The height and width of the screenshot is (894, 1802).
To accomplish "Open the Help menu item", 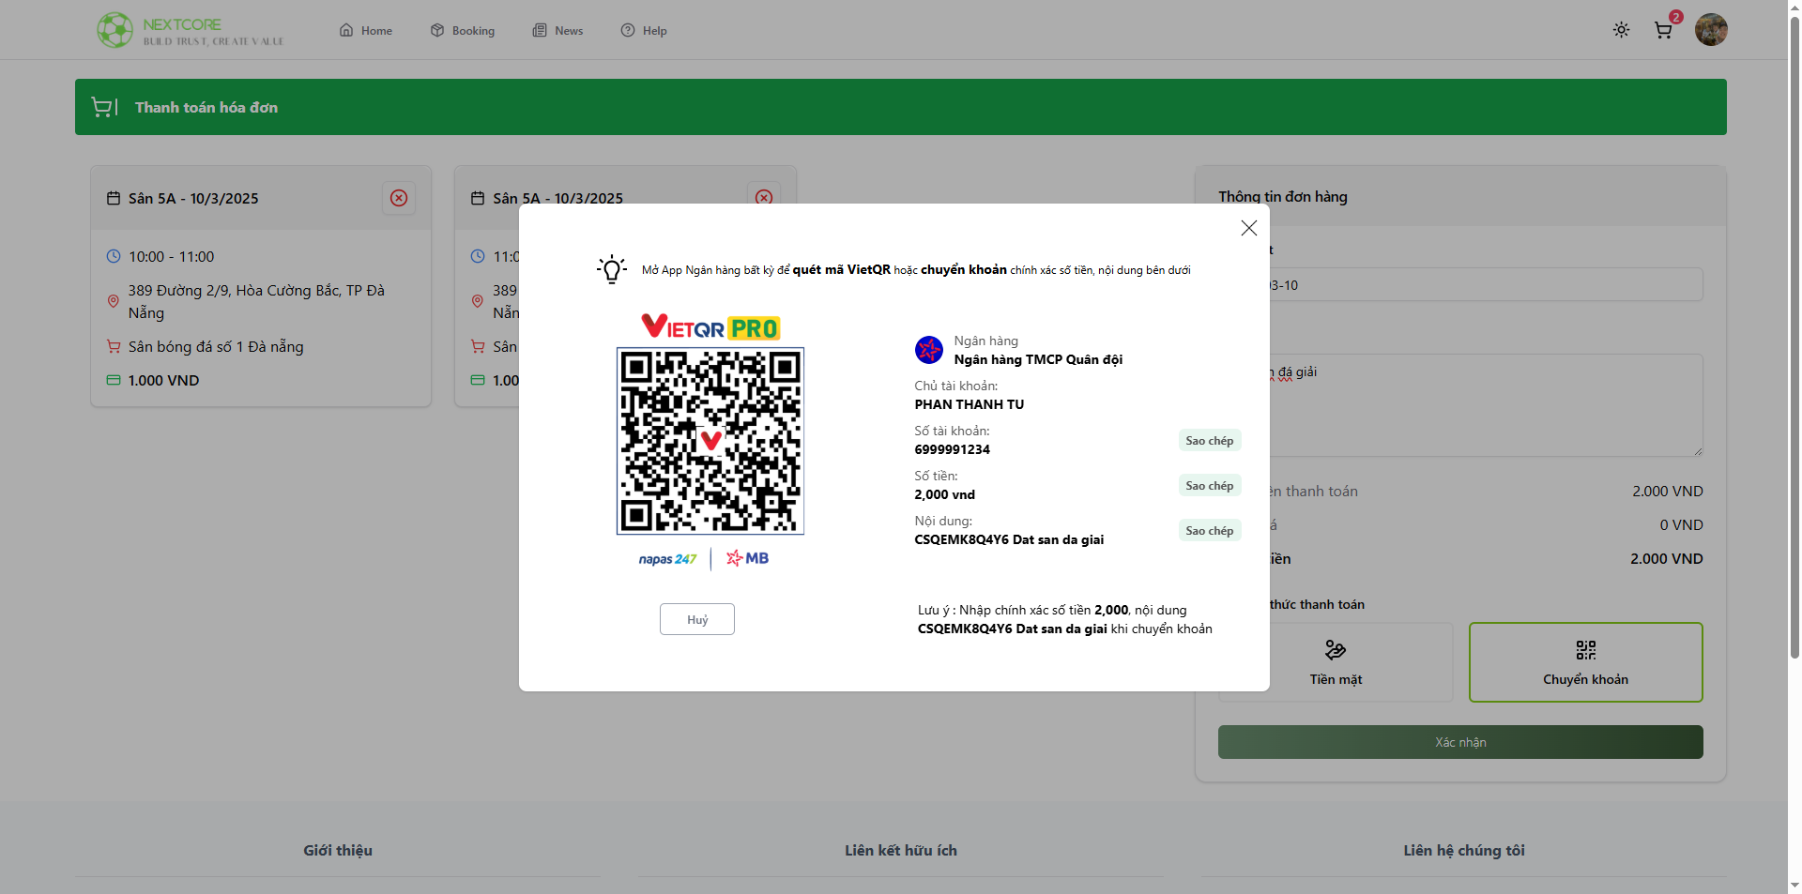I will 644,31.
